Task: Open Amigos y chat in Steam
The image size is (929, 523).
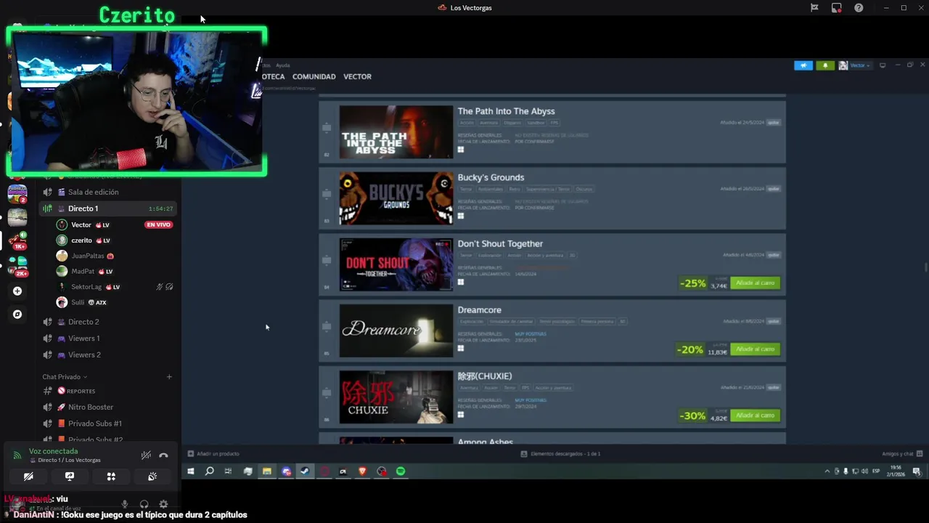Action: point(903,454)
